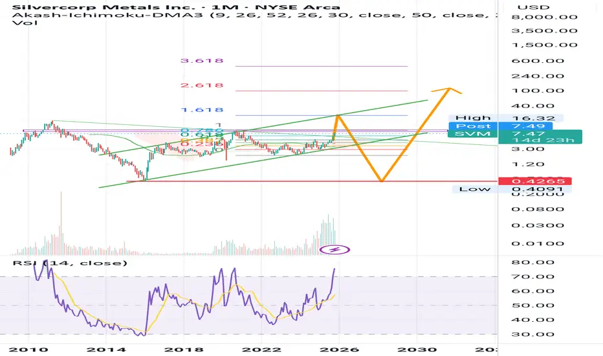This screenshot has height=356, width=603.
Task: Click the red 0.4265 price level tag
Action: [535, 181]
